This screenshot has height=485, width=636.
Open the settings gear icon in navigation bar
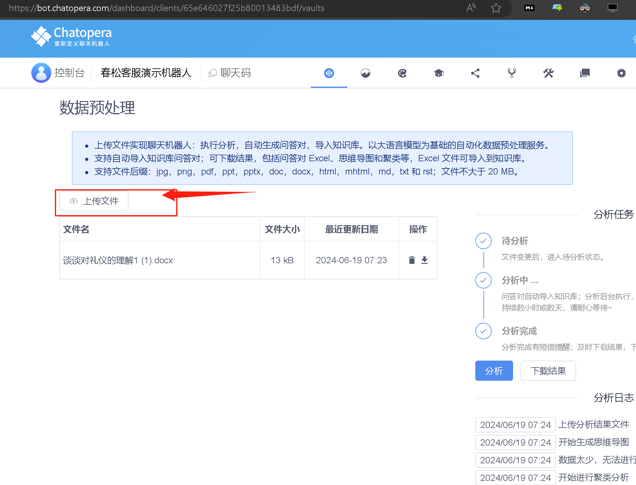pyautogui.click(x=621, y=73)
